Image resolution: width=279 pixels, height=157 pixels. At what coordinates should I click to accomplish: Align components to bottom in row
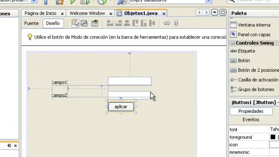tap(143, 23)
